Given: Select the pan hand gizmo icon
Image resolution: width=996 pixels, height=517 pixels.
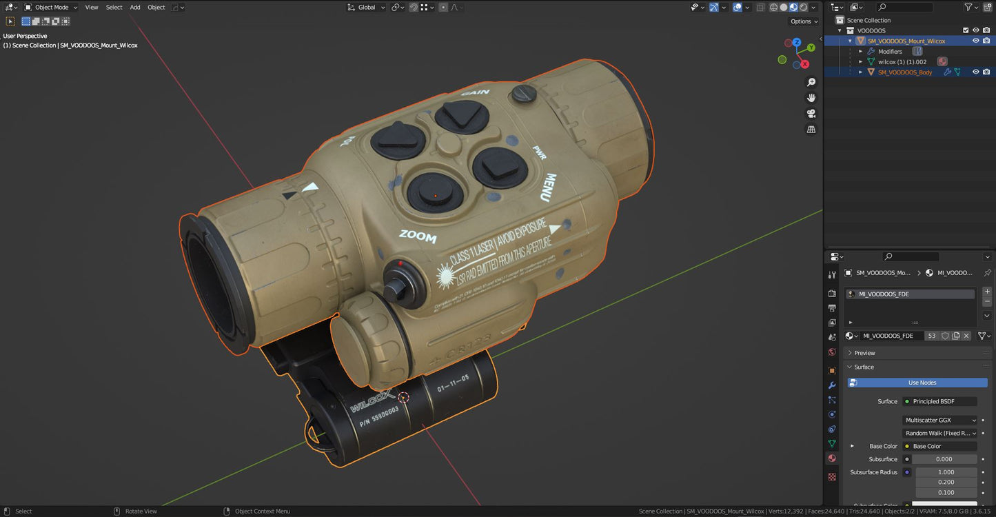Looking at the screenshot, I should pos(811,98).
